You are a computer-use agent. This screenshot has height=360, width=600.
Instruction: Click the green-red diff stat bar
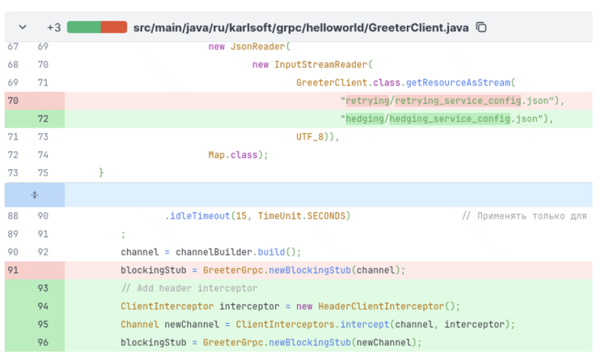[97, 27]
